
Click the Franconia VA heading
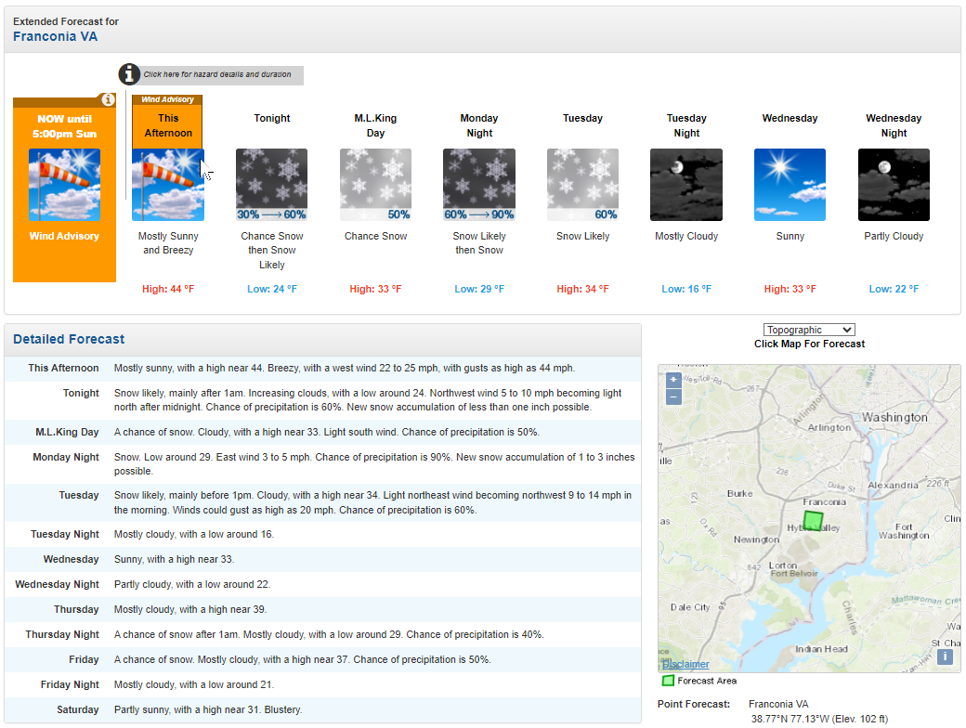click(56, 36)
